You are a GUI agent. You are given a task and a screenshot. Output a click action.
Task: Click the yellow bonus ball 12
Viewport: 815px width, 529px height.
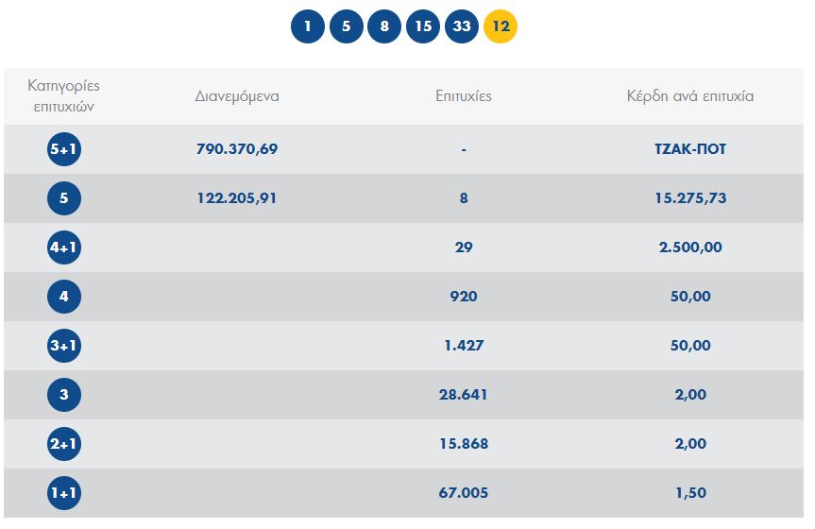(501, 26)
